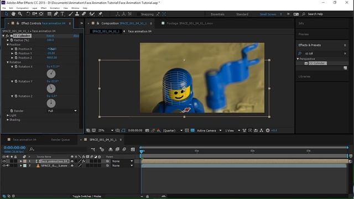Mute audio of SPACE_0..._1.mov layer
Viewport: 354px width, 199px height.
click(8, 166)
